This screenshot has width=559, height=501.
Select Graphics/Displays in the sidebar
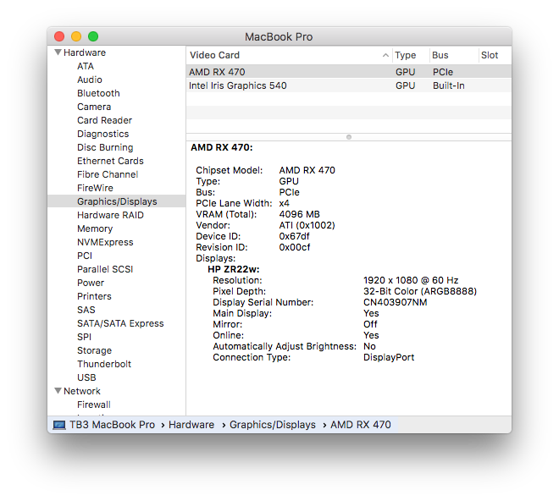117,201
